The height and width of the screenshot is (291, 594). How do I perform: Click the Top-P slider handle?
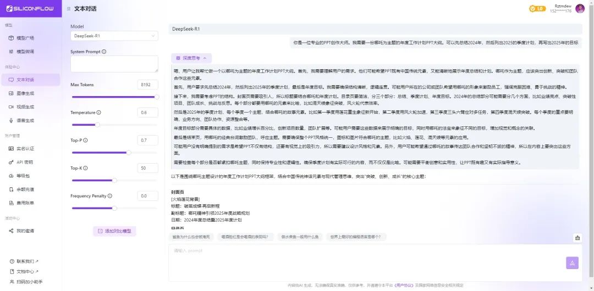pyautogui.click(x=128, y=153)
